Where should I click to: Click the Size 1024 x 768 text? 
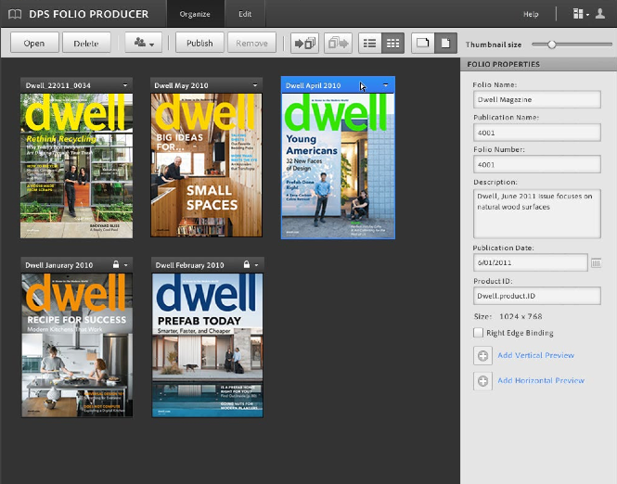coord(508,316)
